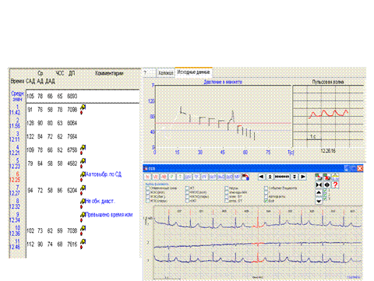The height and width of the screenshot is (281, 374).
Task: Click the ruler measurement toolbar icon
Action: click(x=335, y=177)
